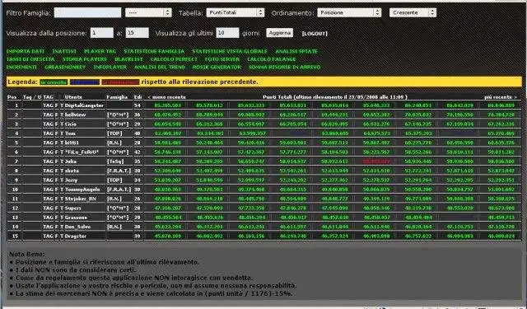527x309 pixels.
Task: Open the Ordinamento dropdown showing Posizione
Action: 349,13
